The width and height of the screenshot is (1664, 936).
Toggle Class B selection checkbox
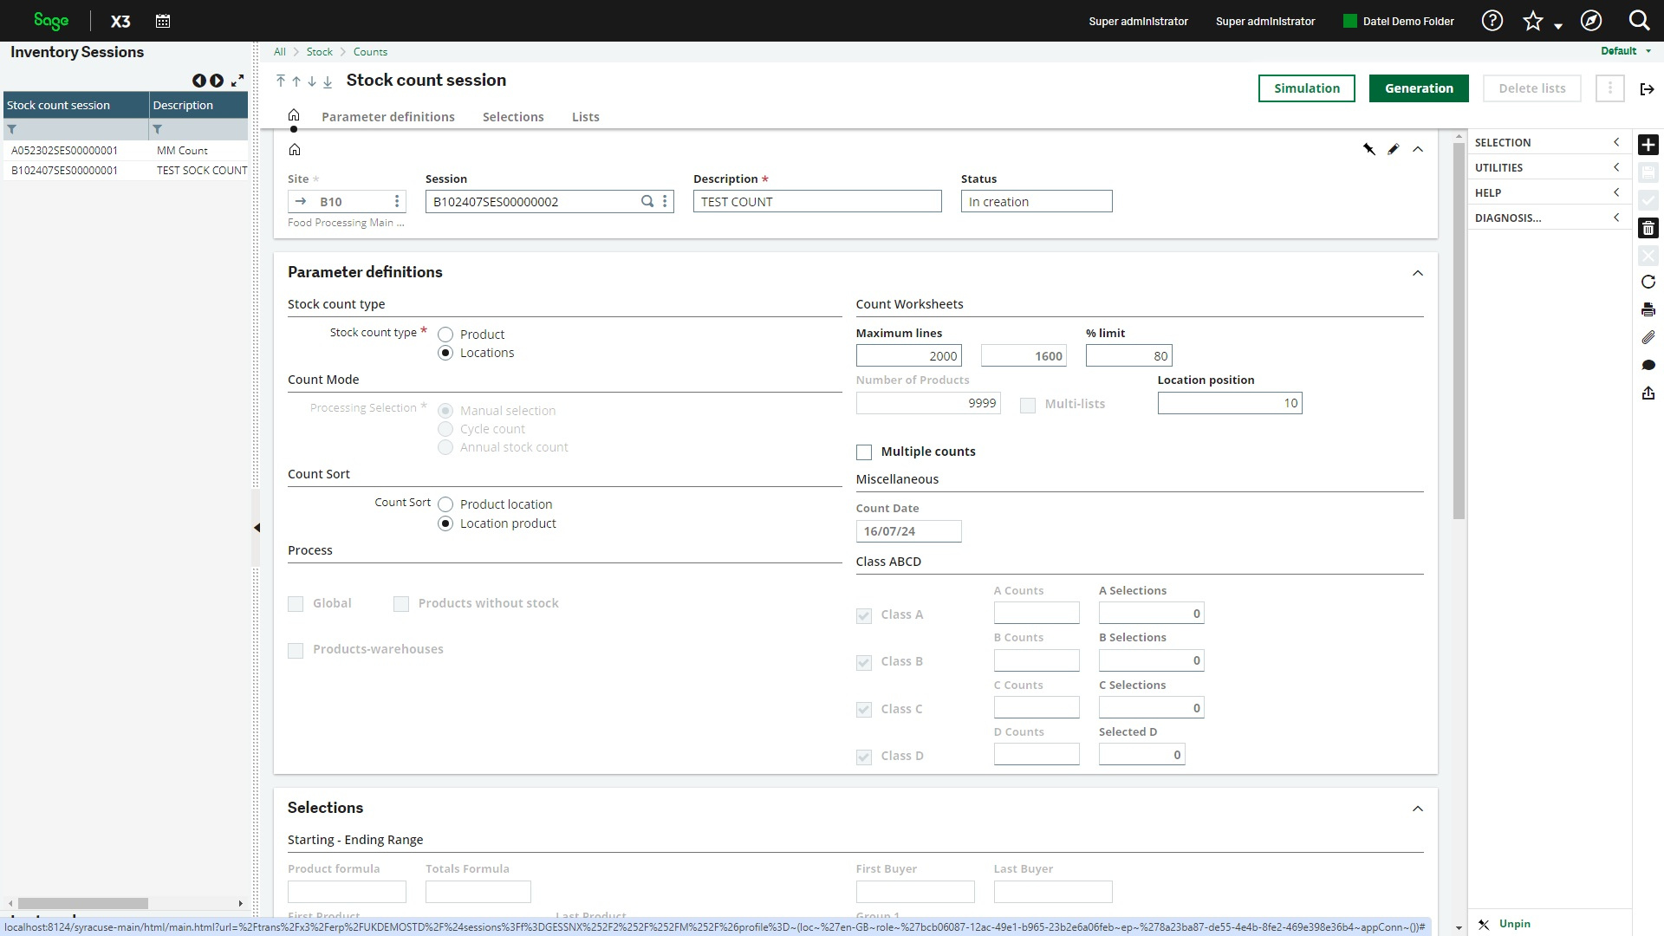865,662
